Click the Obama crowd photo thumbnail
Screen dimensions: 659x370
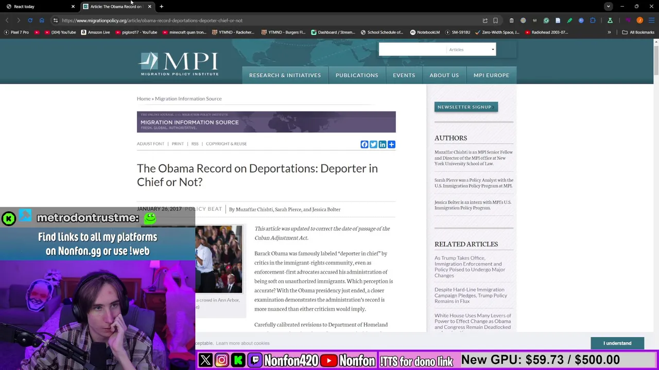219,259
